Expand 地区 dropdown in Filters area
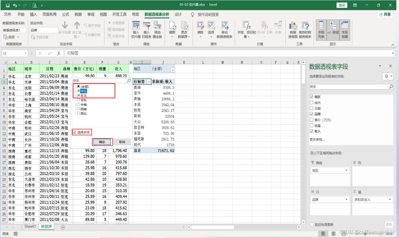Screen dimensions: 399x238 point(347,170)
